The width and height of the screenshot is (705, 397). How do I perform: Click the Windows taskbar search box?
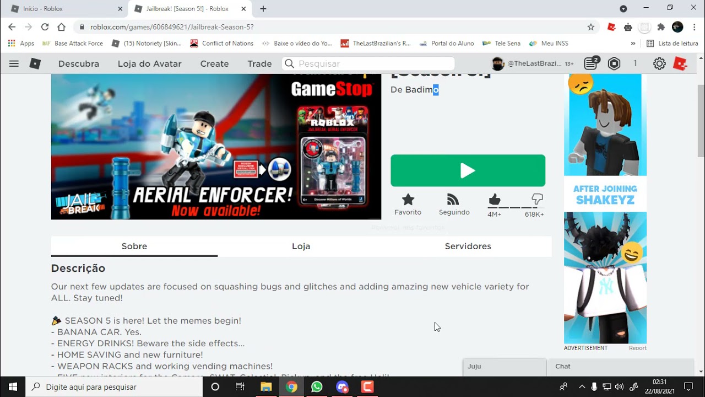114,387
